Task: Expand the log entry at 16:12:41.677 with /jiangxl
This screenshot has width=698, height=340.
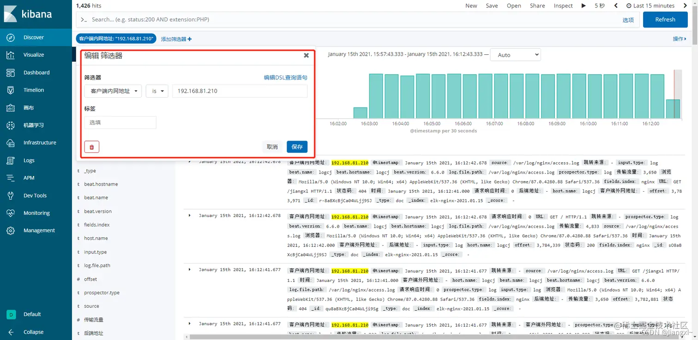Action: [x=190, y=269]
